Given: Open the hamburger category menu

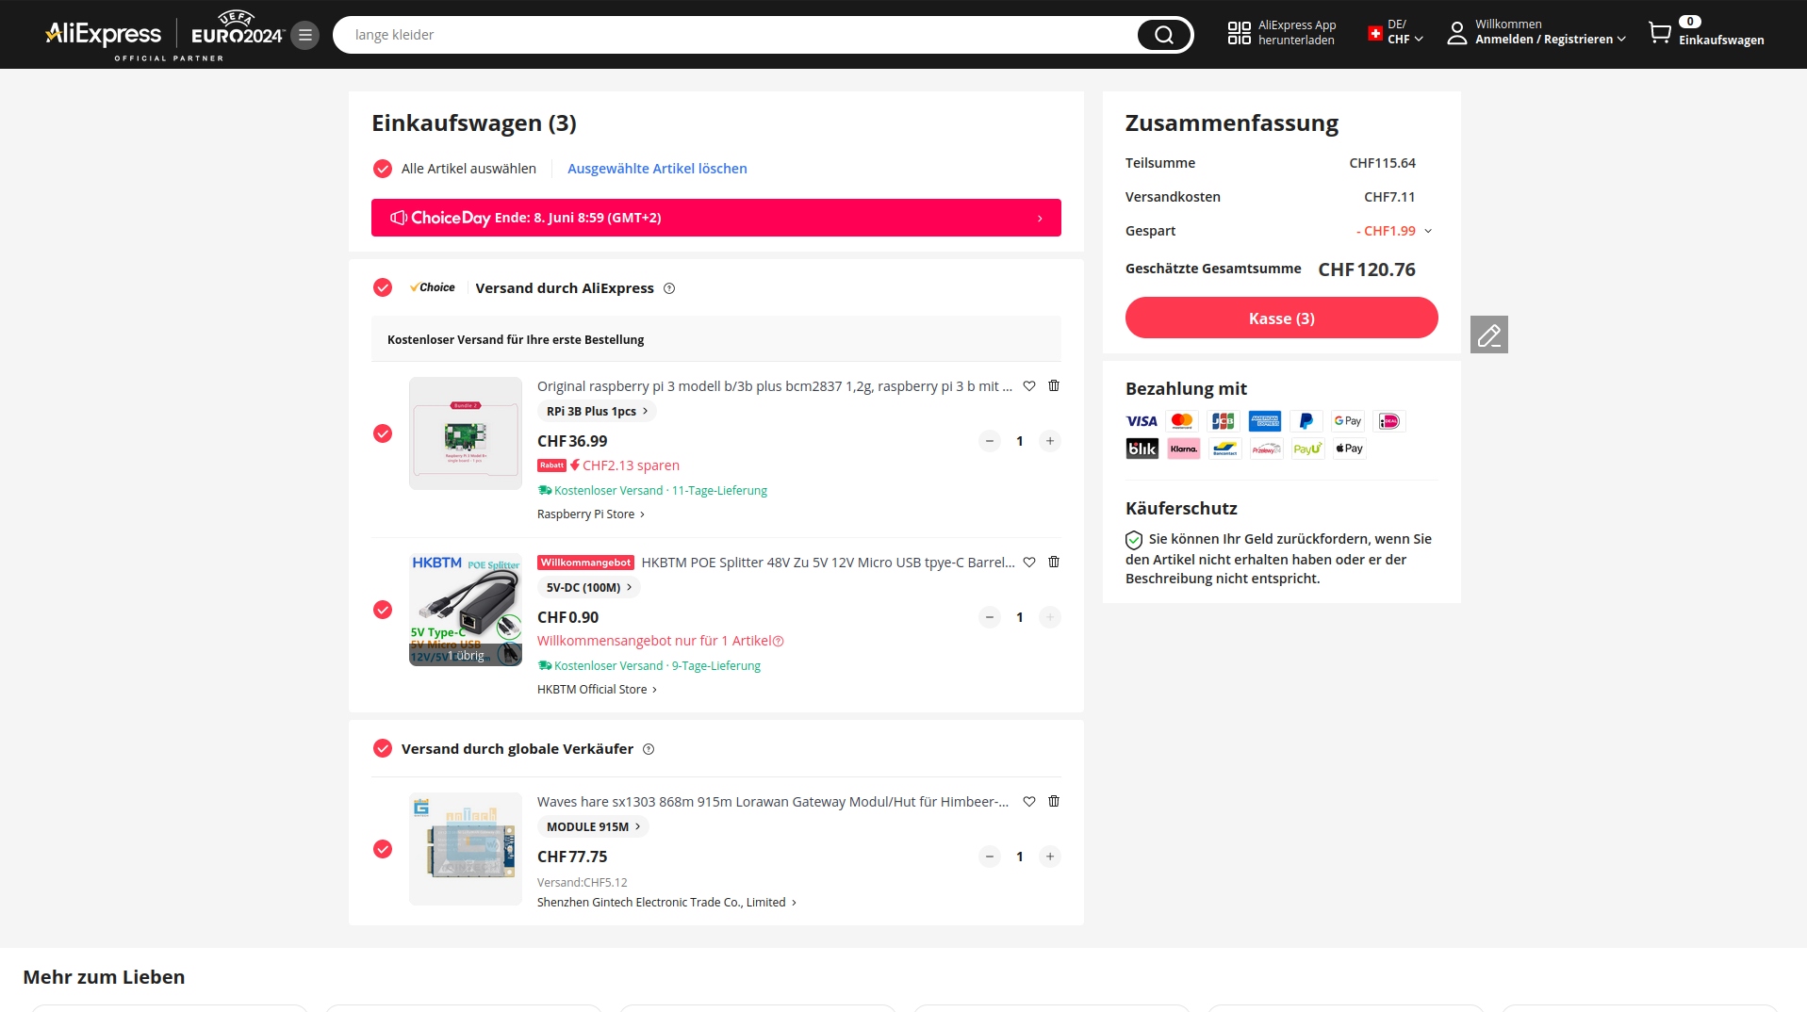Looking at the screenshot, I should [304, 35].
